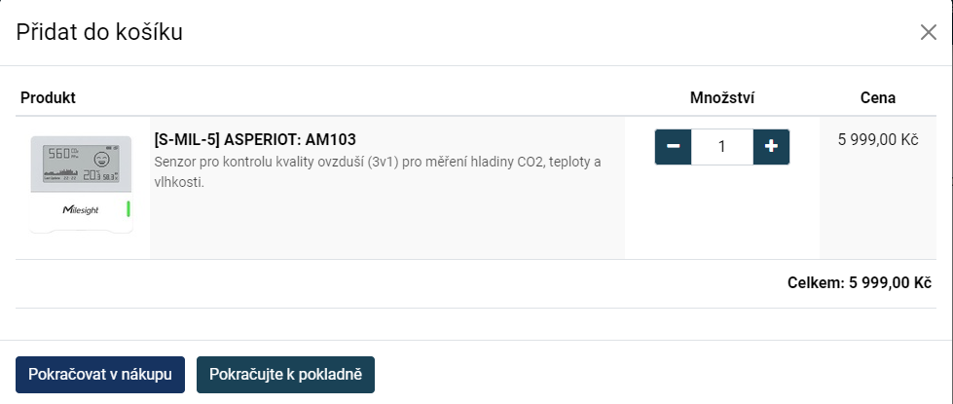Select the Množství column header
The height and width of the screenshot is (404, 953).
tap(722, 97)
